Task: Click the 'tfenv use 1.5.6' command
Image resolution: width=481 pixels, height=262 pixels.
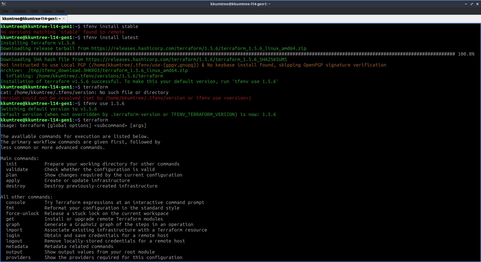Action: [x=104, y=103]
